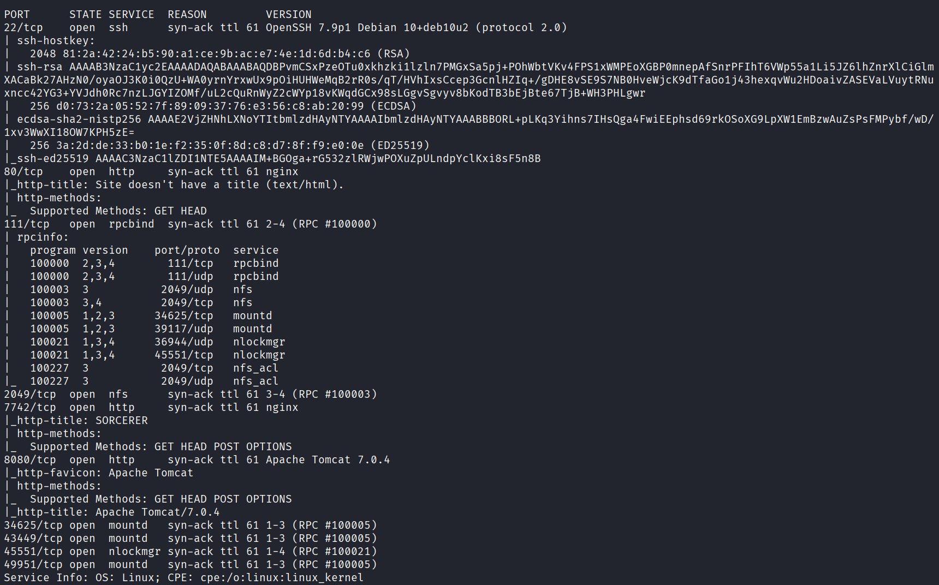This screenshot has height=585, width=939.
Task: Click the PORT column header
Action: pos(17,15)
